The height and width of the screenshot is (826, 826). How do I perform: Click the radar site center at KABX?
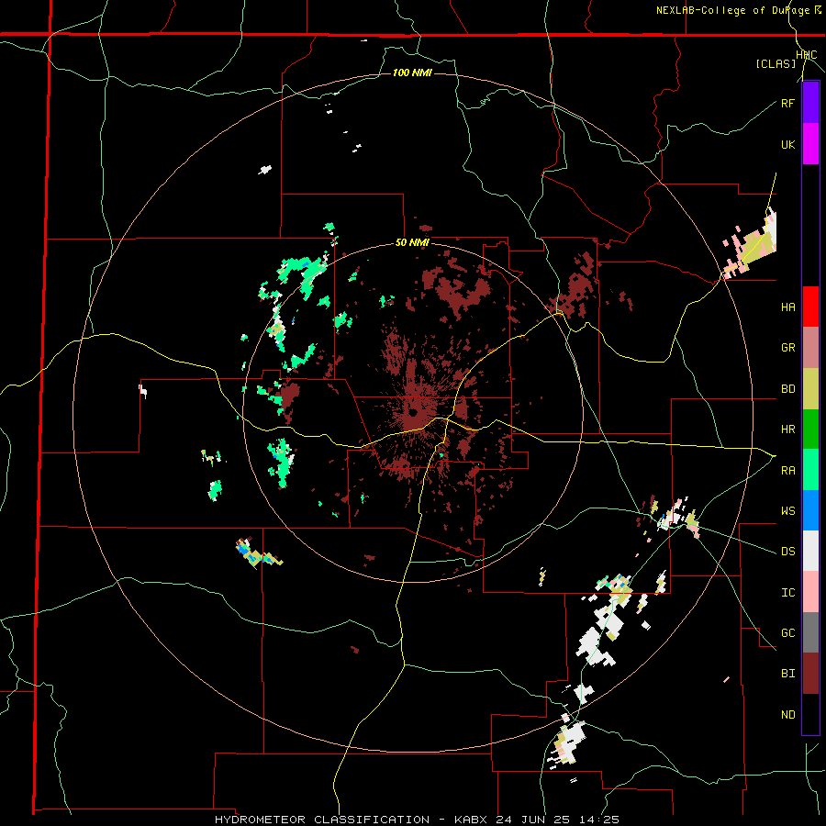(x=413, y=412)
